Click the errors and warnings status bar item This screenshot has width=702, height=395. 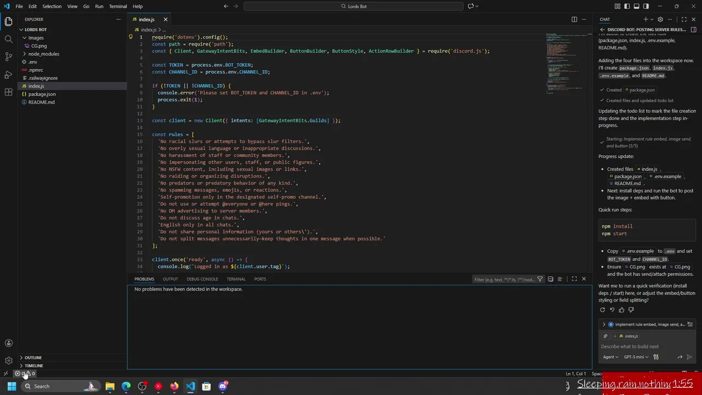[x=25, y=374]
